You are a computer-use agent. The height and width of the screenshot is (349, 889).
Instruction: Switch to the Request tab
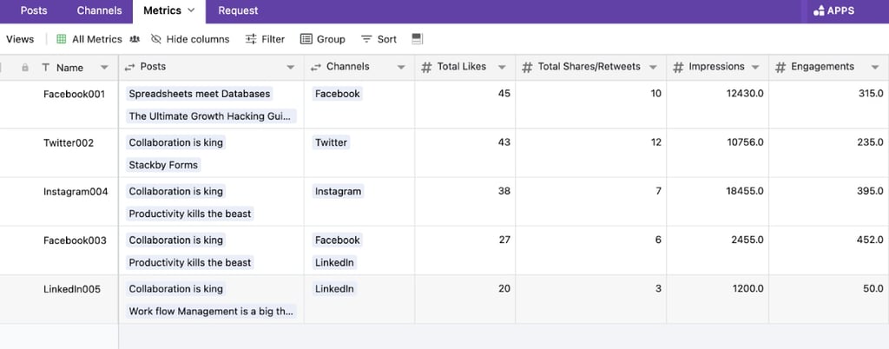click(x=238, y=10)
